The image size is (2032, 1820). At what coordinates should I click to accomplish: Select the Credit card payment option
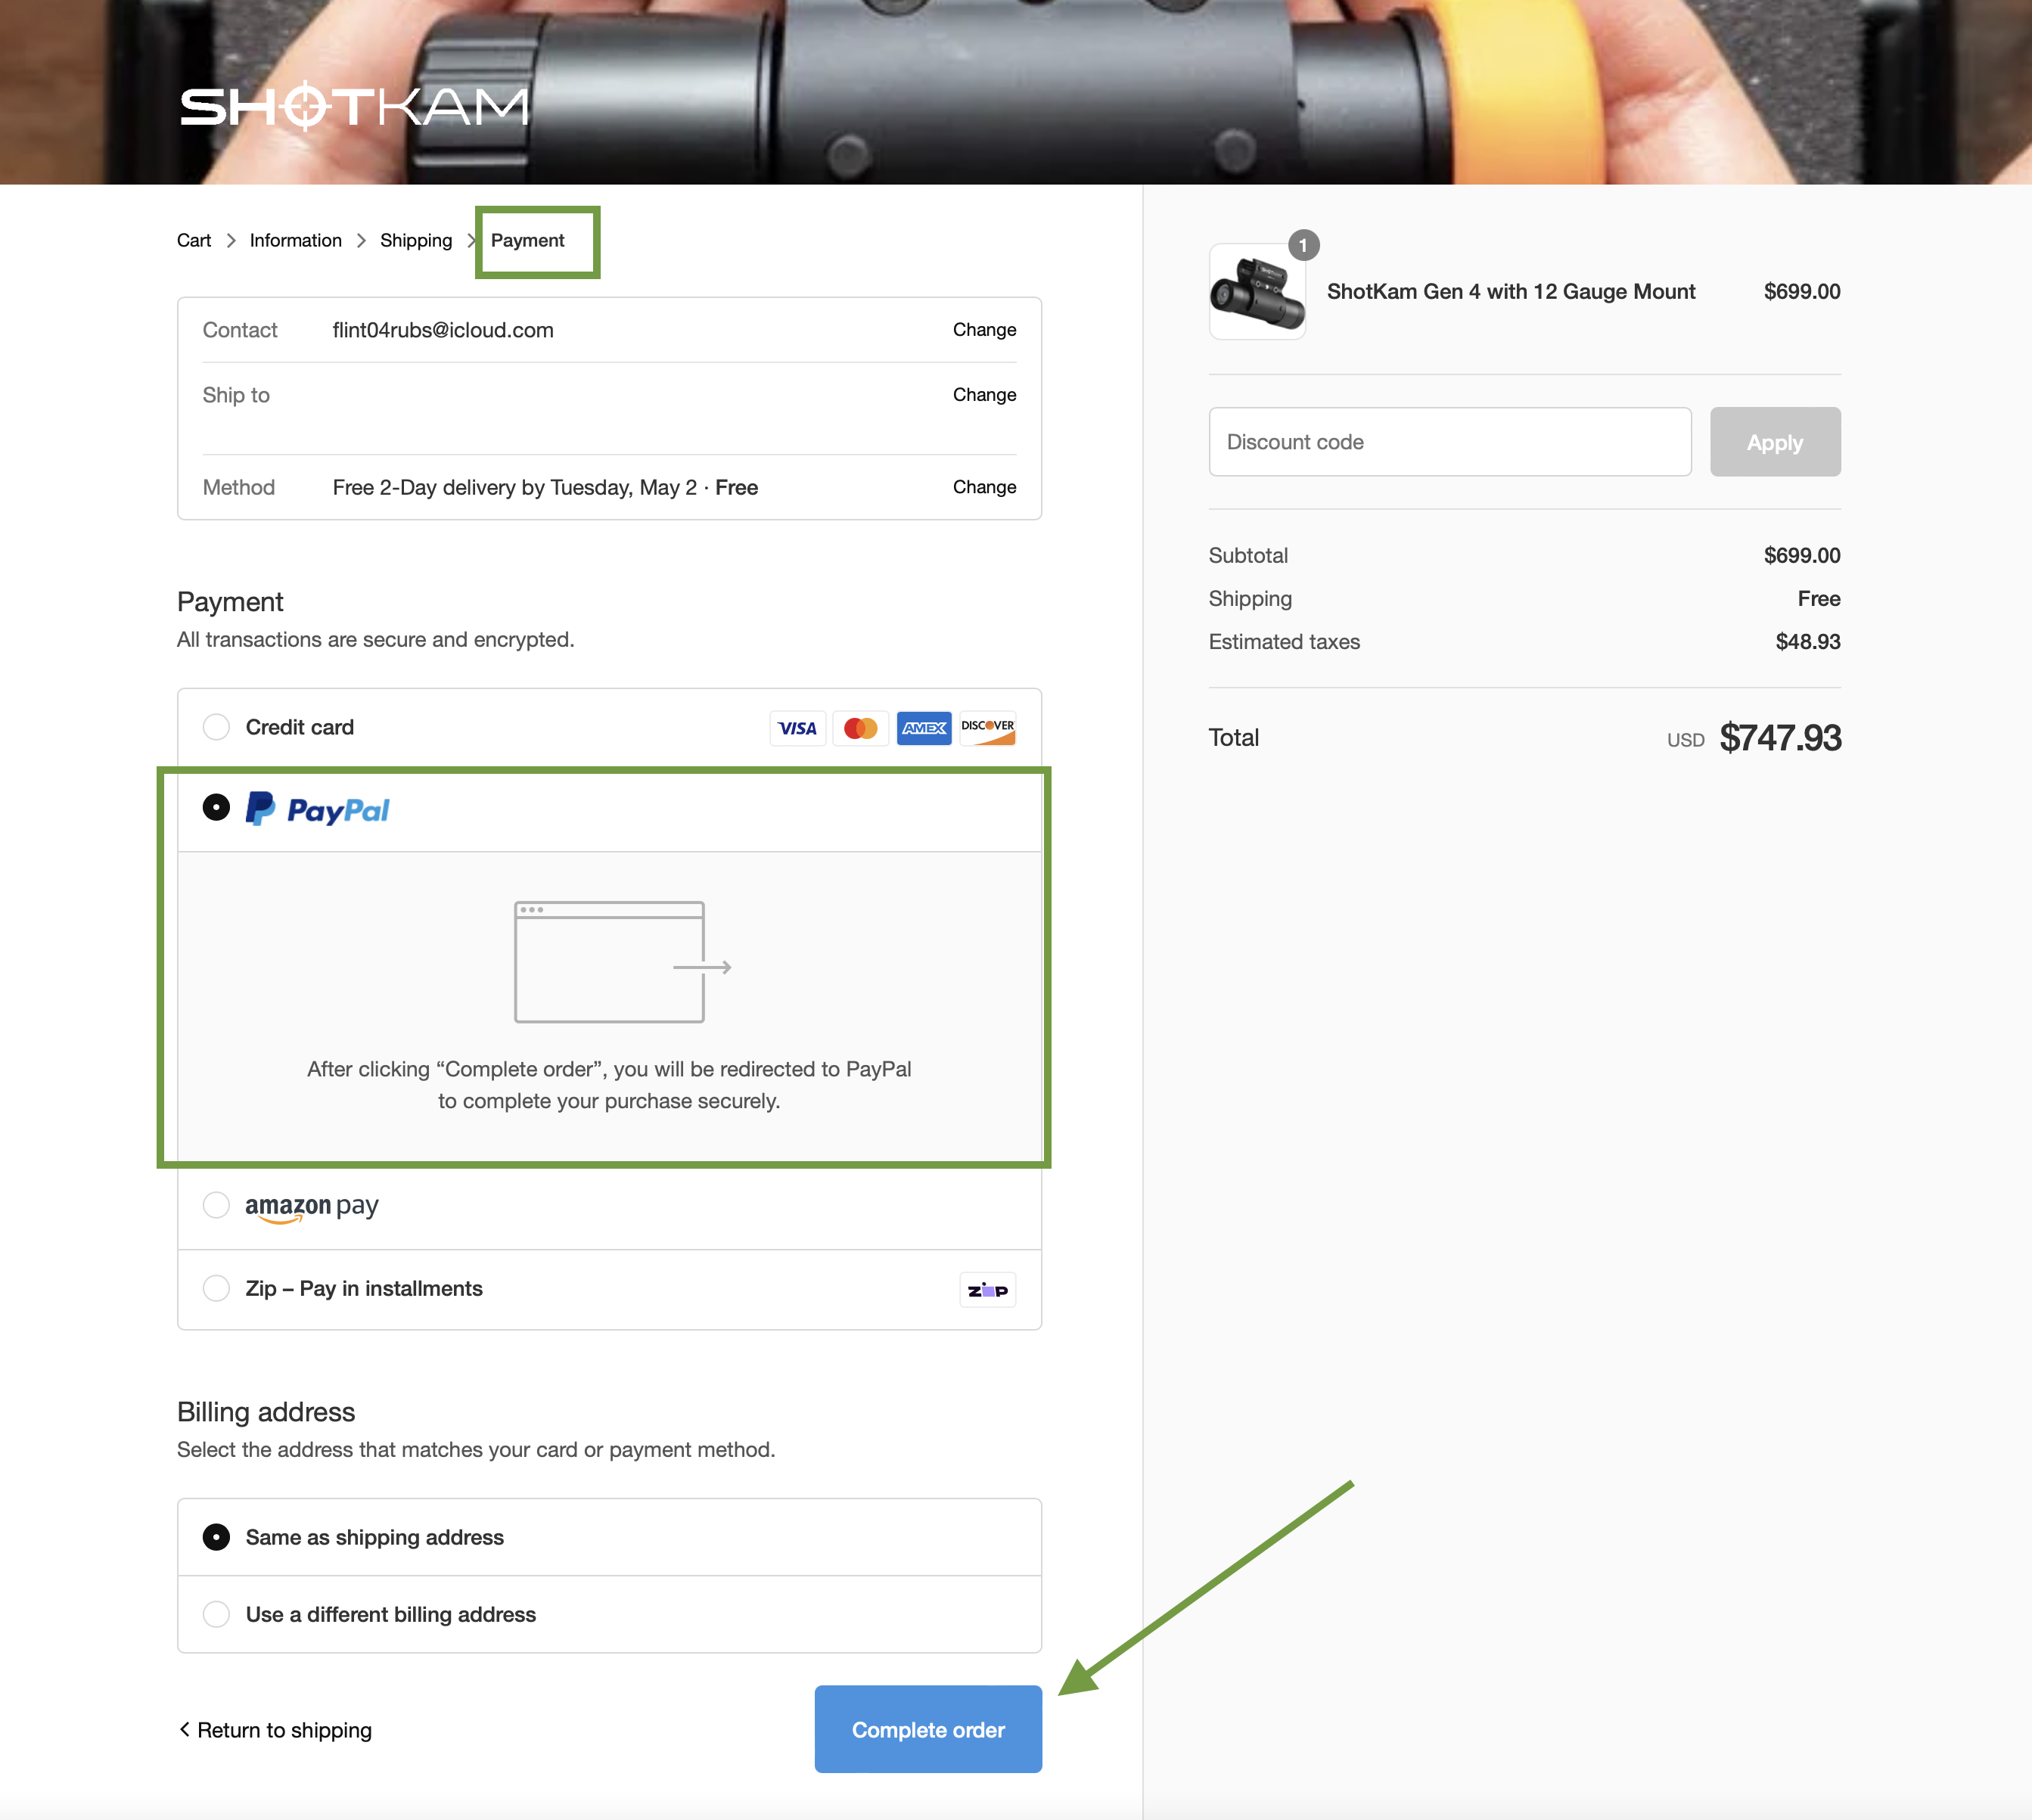(x=216, y=727)
